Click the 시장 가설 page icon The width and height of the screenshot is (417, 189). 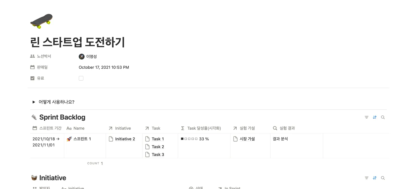tap(235, 139)
